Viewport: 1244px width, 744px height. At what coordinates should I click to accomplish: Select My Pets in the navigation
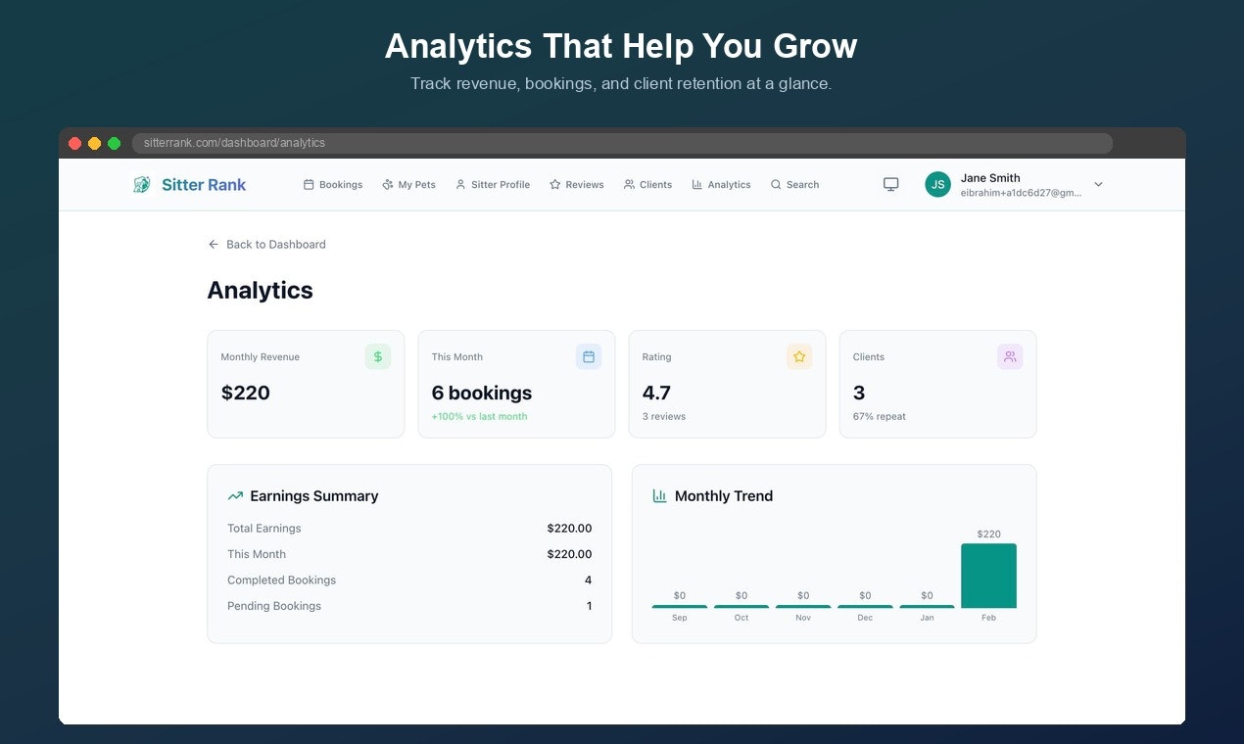(x=408, y=184)
